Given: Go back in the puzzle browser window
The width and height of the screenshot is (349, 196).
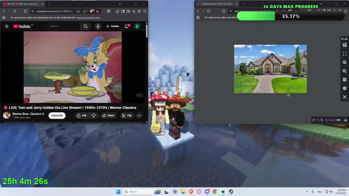Looking at the screenshot, I should coord(198,11).
